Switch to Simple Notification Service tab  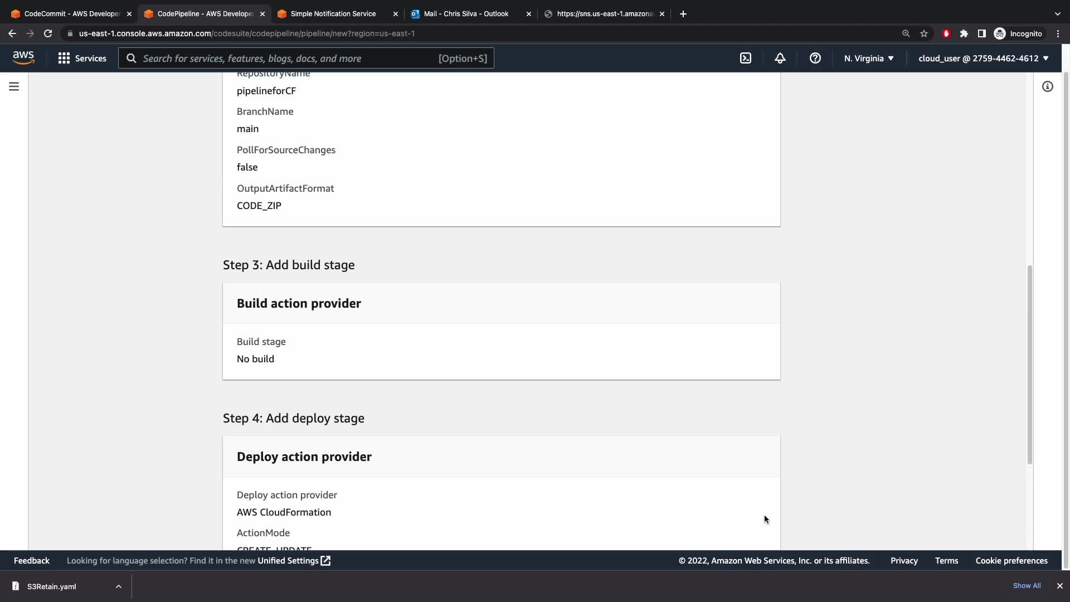pyautogui.click(x=333, y=13)
